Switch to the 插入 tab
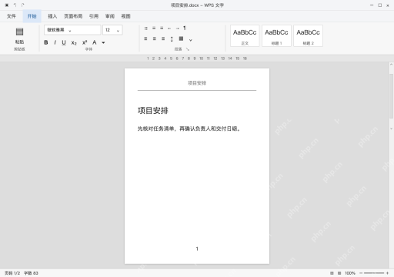The width and height of the screenshot is (394, 277). tap(52, 16)
